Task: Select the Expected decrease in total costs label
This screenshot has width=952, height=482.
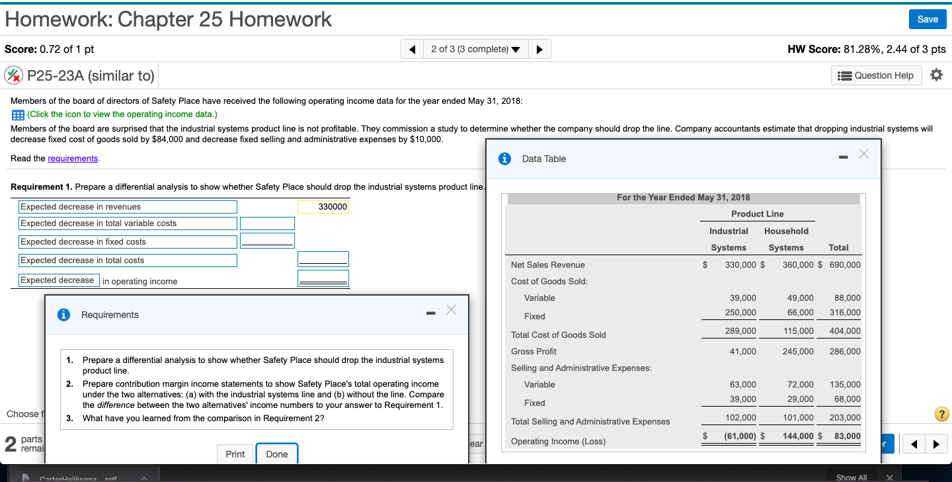Action: point(128,261)
